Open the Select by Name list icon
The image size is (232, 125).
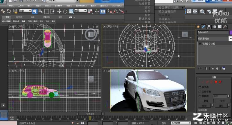point(40,11)
